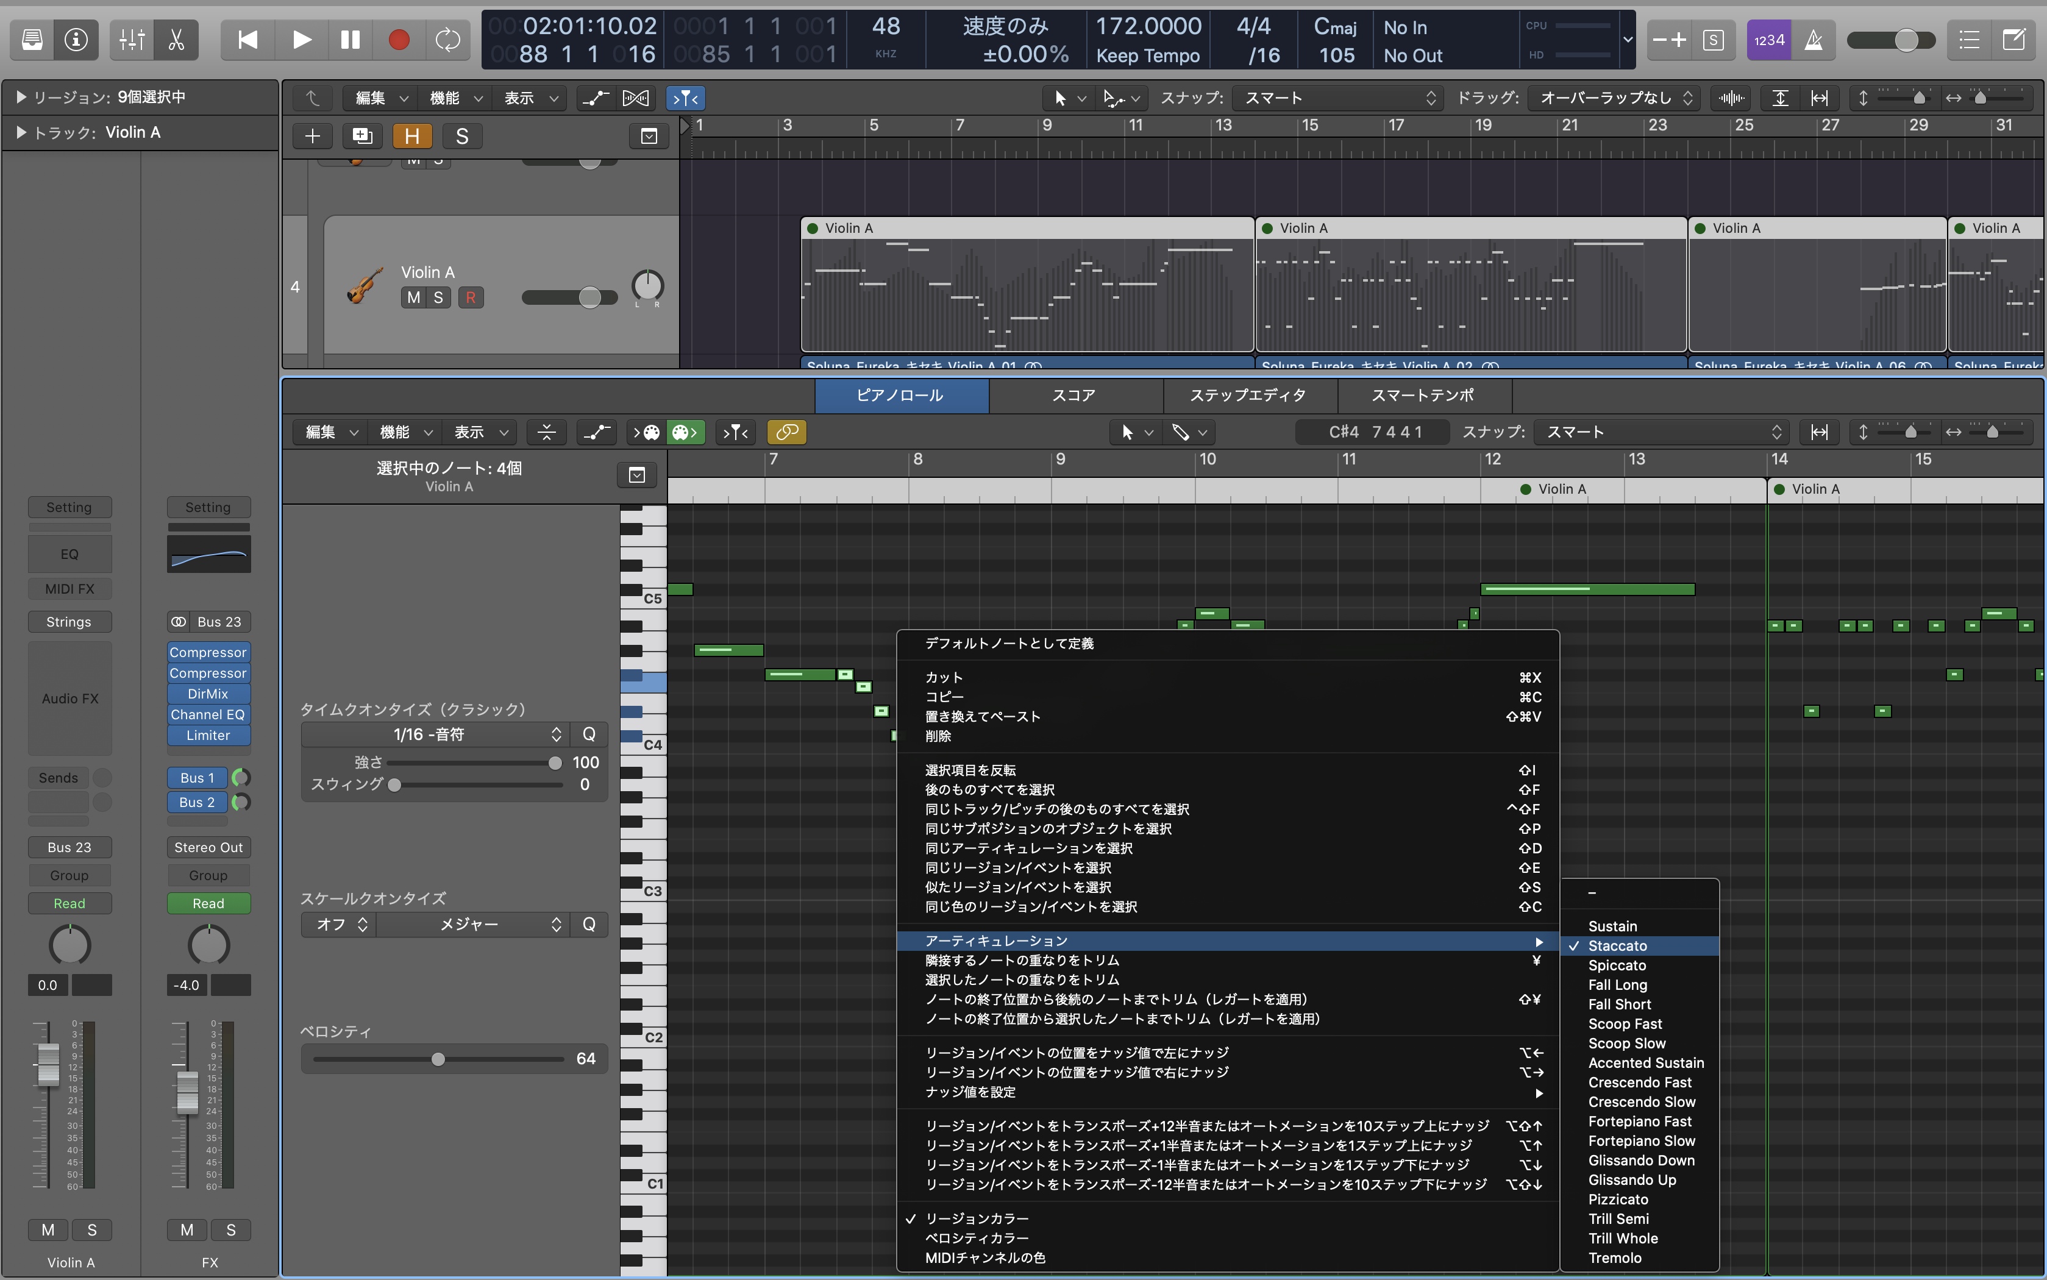Adjust the ベロシティ velocity slider
This screenshot has width=2047, height=1280.
[x=438, y=1059]
